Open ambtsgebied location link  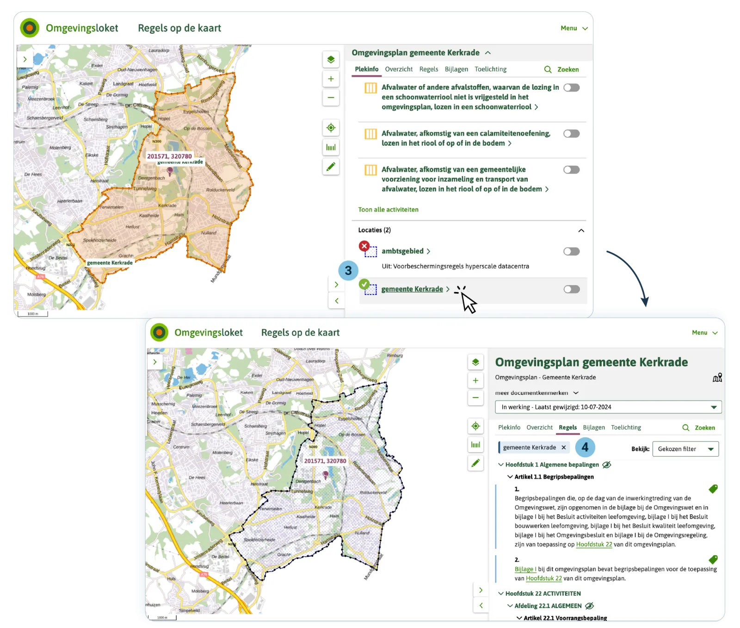coord(402,251)
